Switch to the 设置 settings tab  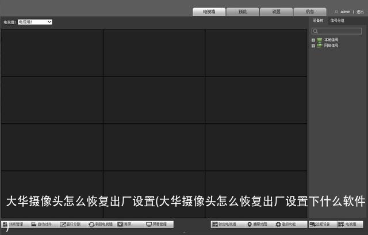click(276, 12)
